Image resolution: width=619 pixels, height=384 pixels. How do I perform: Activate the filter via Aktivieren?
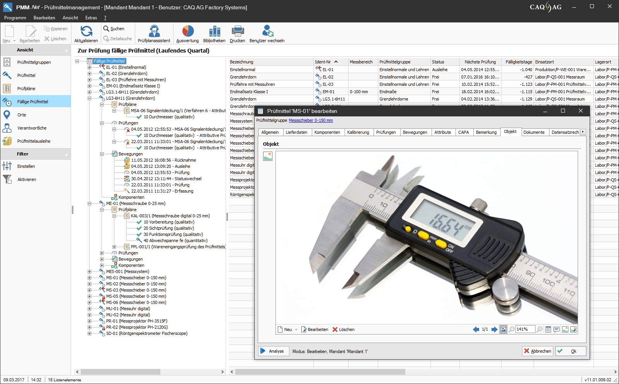pos(27,179)
